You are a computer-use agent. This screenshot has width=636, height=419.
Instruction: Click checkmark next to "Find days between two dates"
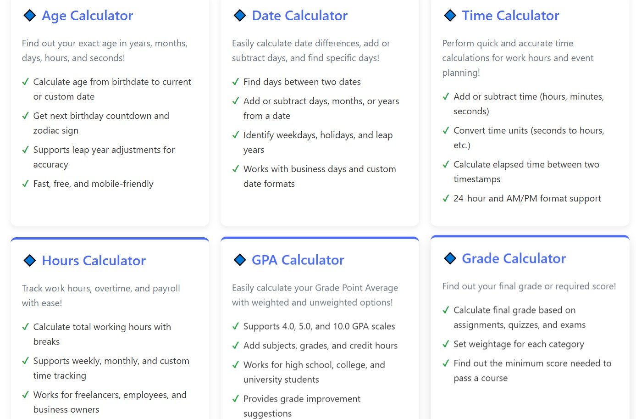(x=236, y=82)
